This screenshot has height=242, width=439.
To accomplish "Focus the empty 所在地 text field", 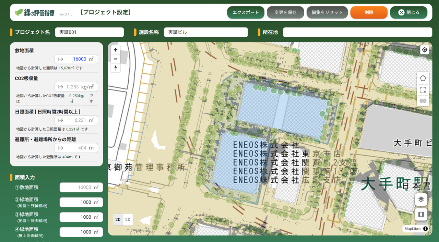I will click(x=357, y=32).
